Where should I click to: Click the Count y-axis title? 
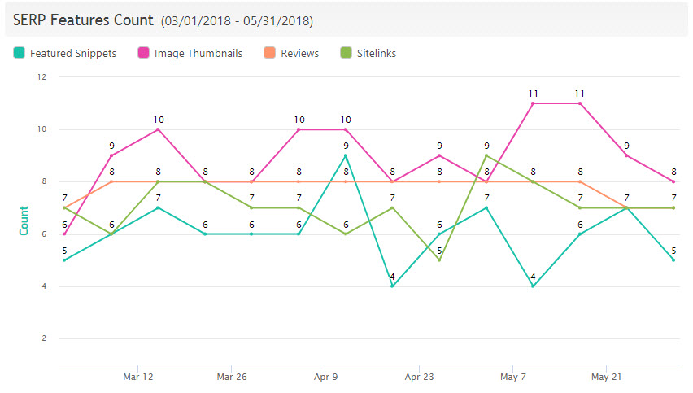pos(24,221)
